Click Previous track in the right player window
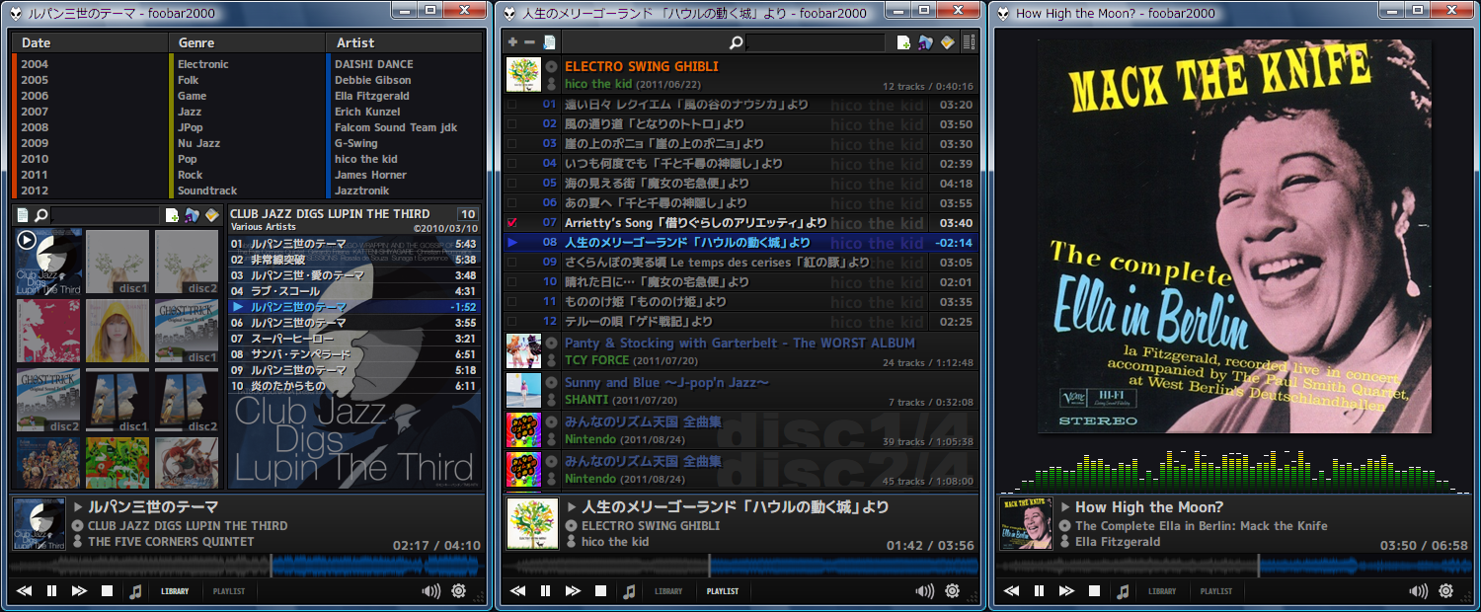The image size is (1481, 612). [1012, 591]
